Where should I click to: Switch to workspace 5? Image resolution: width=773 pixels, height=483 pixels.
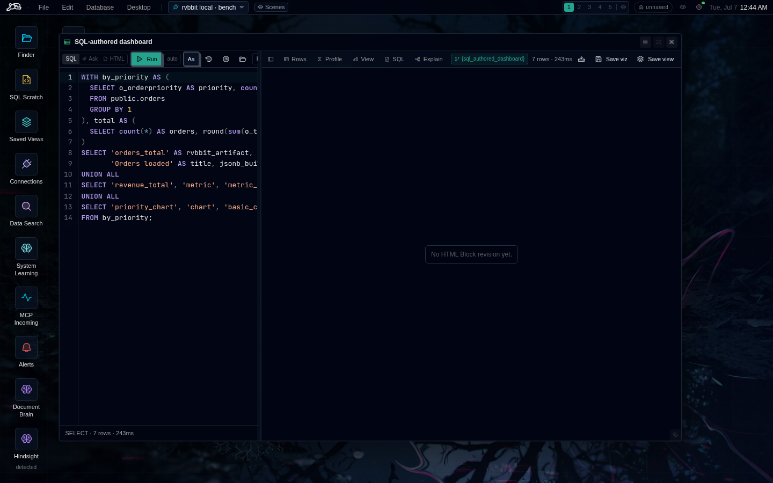[610, 7]
